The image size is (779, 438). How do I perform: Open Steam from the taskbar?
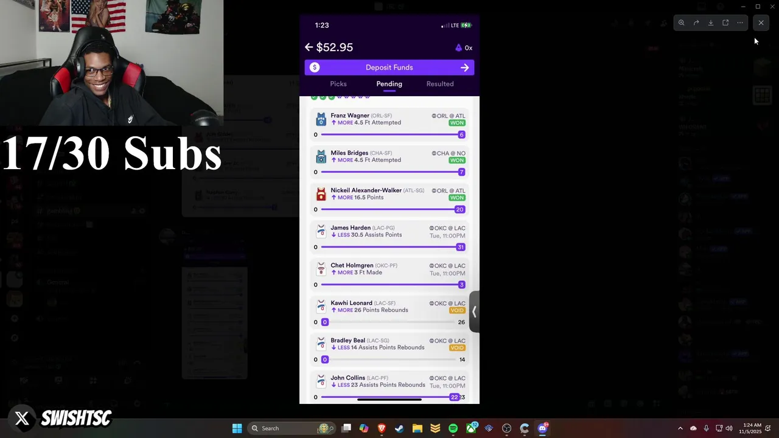[x=399, y=428]
